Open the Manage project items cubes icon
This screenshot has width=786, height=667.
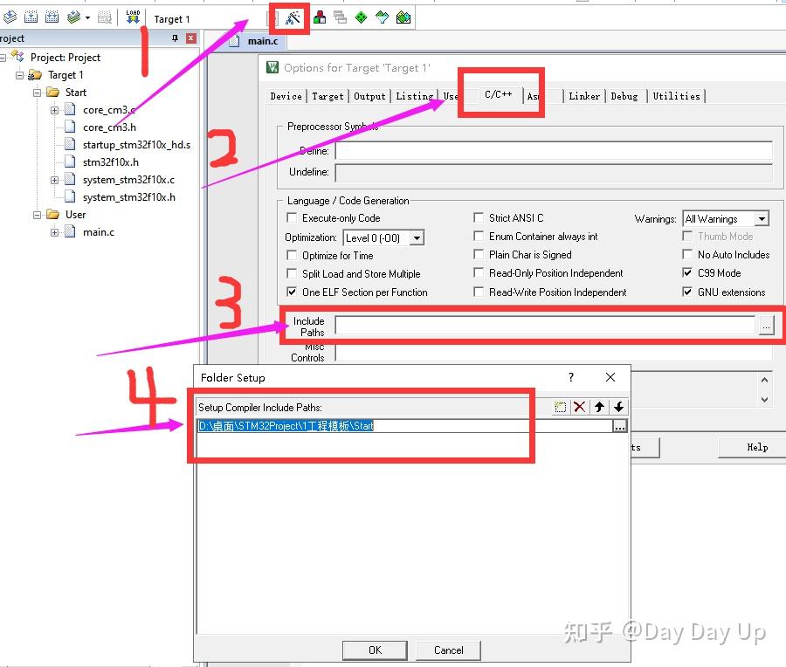point(320,18)
